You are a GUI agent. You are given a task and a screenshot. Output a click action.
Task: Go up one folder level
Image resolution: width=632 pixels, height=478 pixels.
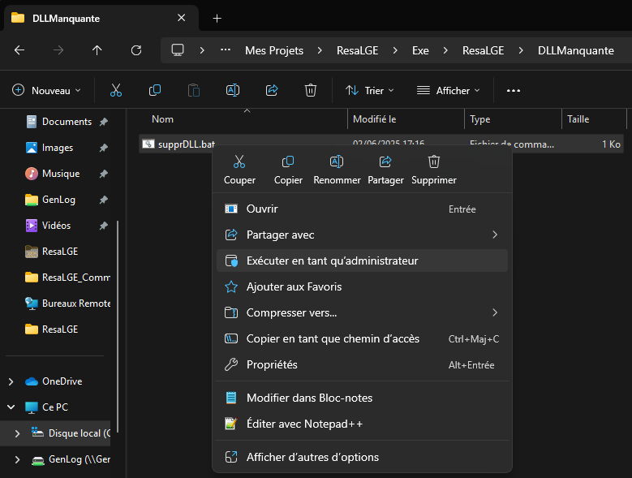[97, 50]
